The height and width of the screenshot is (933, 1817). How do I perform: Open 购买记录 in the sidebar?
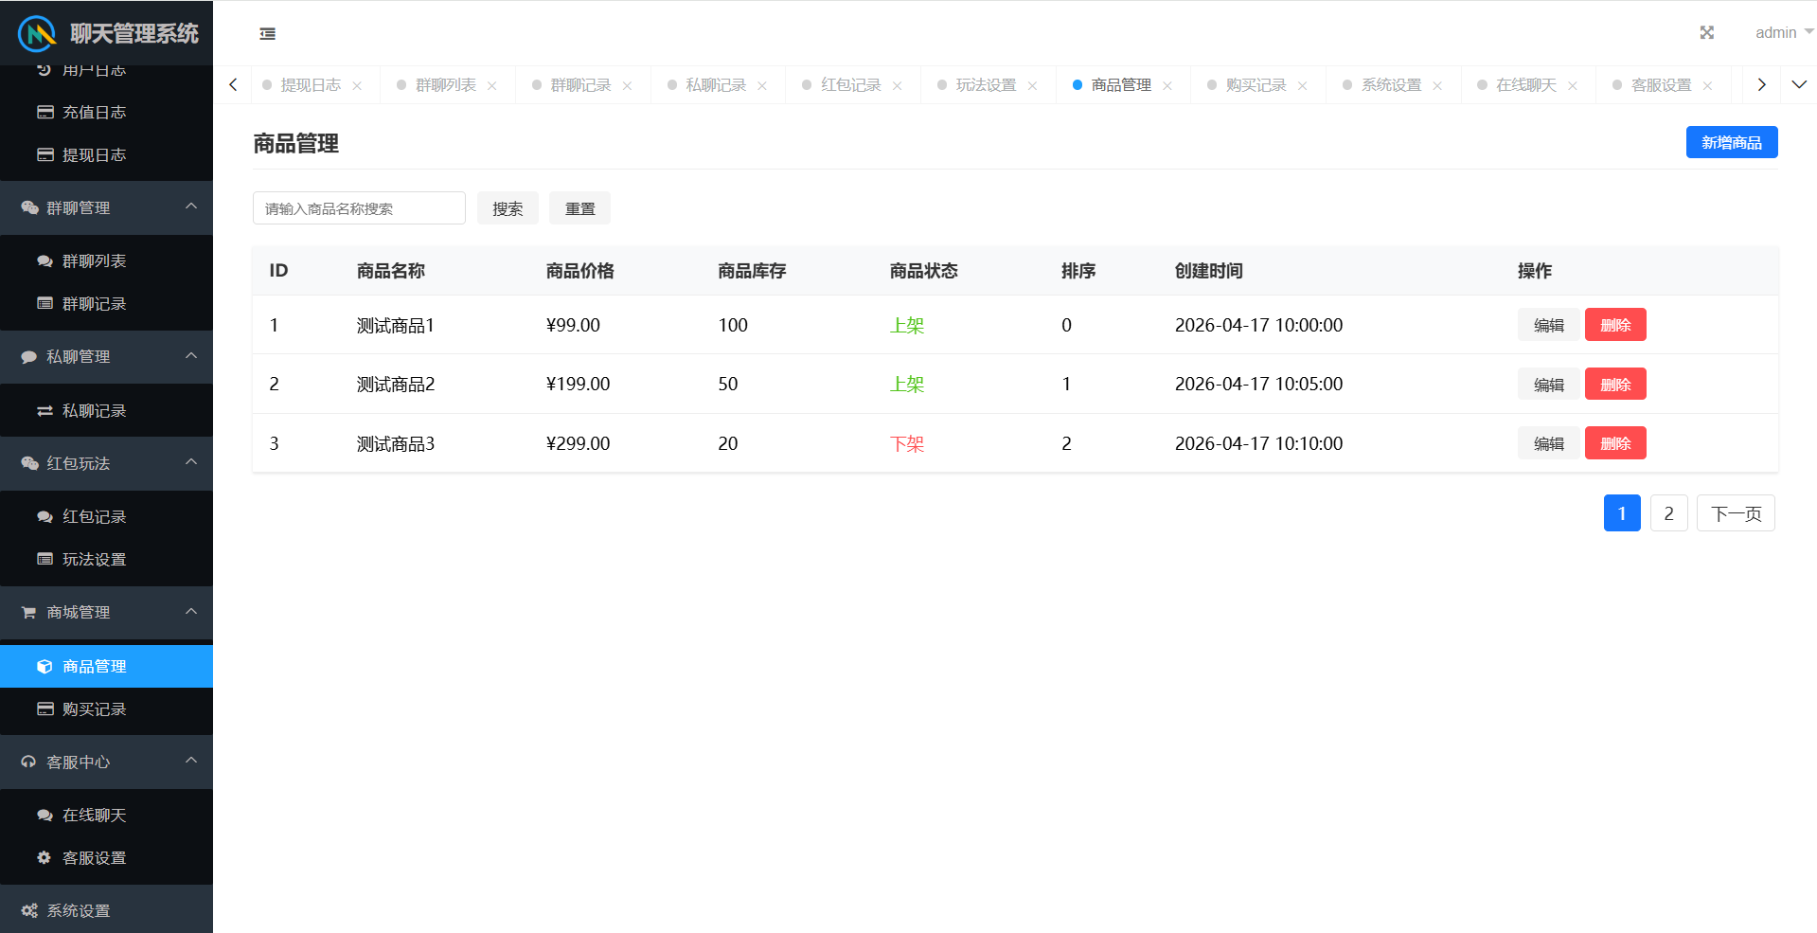pyautogui.click(x=94, y=709)
